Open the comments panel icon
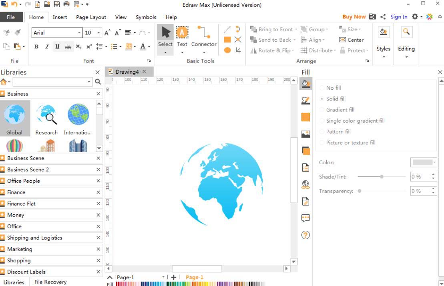Image resolution: width=444 pixels, height=286 pixels. pyautogui.click(x=305, y=218)
